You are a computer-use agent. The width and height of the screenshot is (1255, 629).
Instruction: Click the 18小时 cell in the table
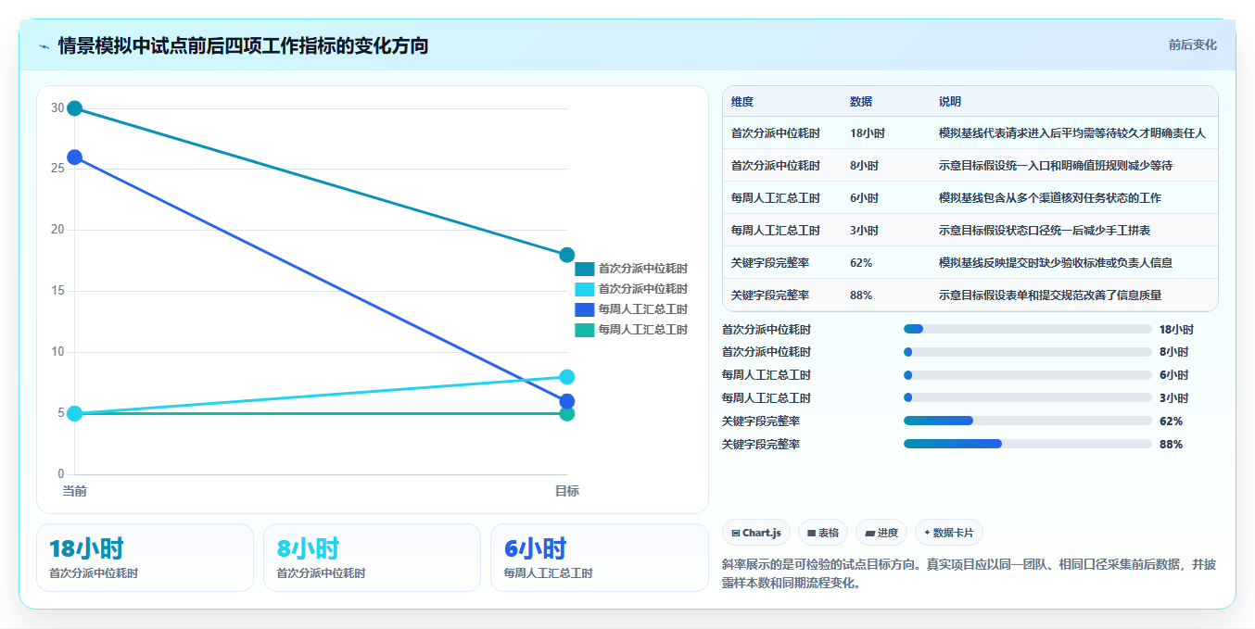[x=868, y=133]
